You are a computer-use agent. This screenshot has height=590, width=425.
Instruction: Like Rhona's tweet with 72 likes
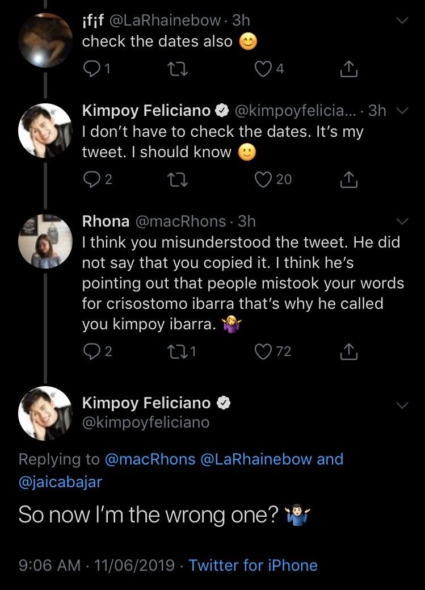coord(263,352)
